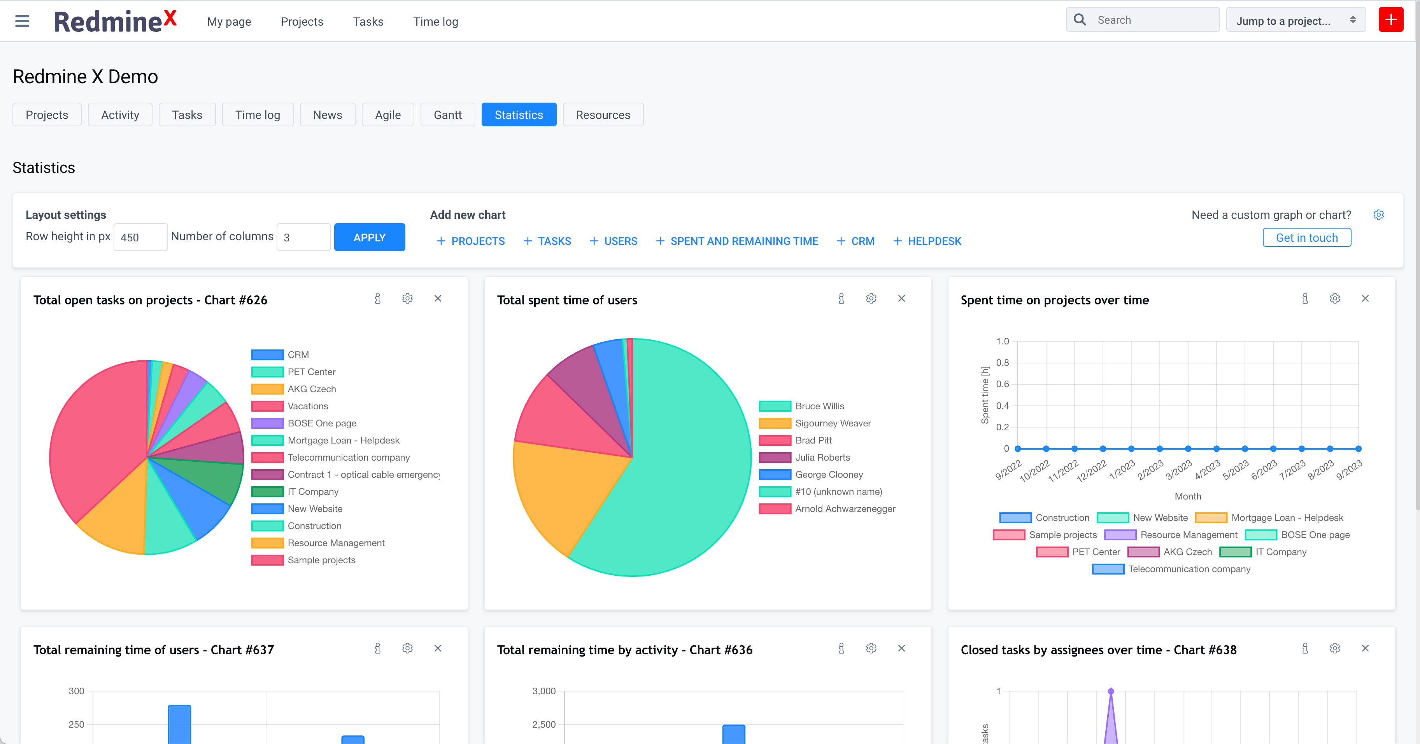The image size is (1420, 744).
Task: Open info for Chart #626 open tasks
Action: pyautogui.click(x=378, y=298)
